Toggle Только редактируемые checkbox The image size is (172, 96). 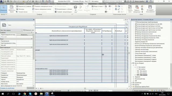pyautogui.click(x=133, y=91)
